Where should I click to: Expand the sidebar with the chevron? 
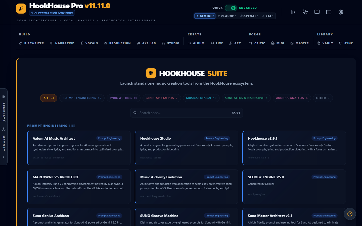tap(4, 157)
